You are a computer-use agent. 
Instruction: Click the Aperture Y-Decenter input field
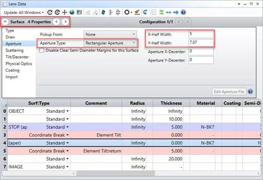pyautogui.click(x=201, y=60)
